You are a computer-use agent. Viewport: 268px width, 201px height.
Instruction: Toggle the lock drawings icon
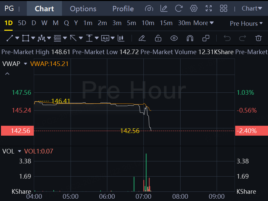[158, 38]
